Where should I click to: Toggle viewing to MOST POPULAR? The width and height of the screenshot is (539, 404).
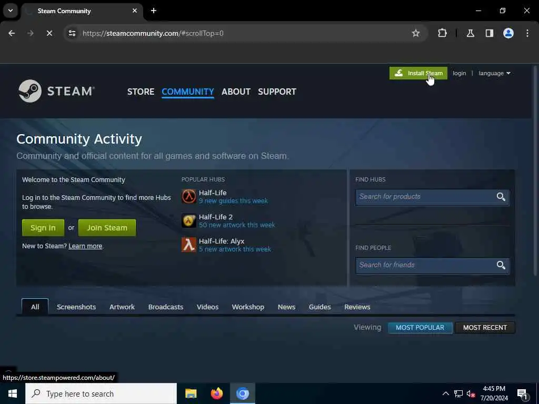click(x=420, y=328)
